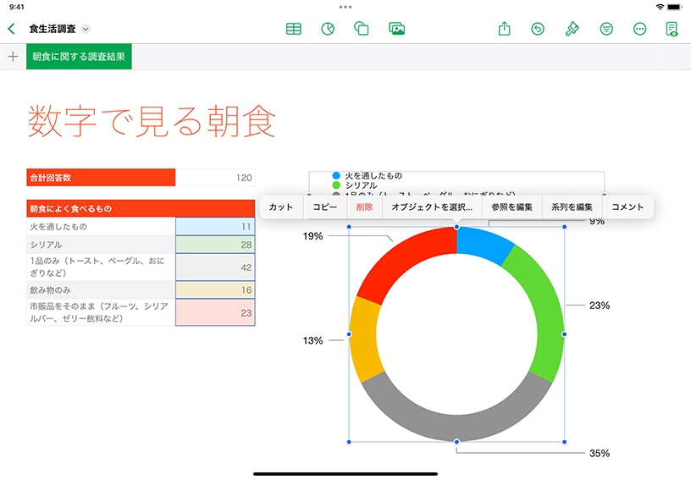Add a new sheet with plus button

pos(13,57)
